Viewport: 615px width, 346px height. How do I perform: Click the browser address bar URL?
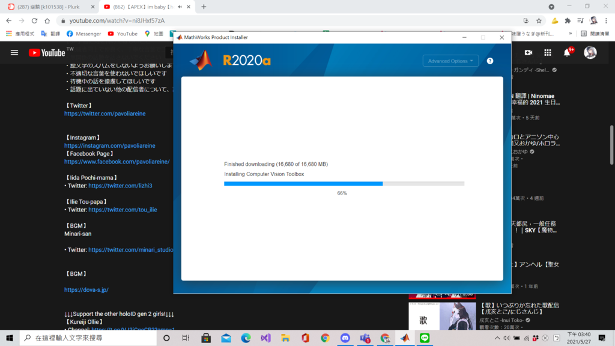[x=117, y=20]
